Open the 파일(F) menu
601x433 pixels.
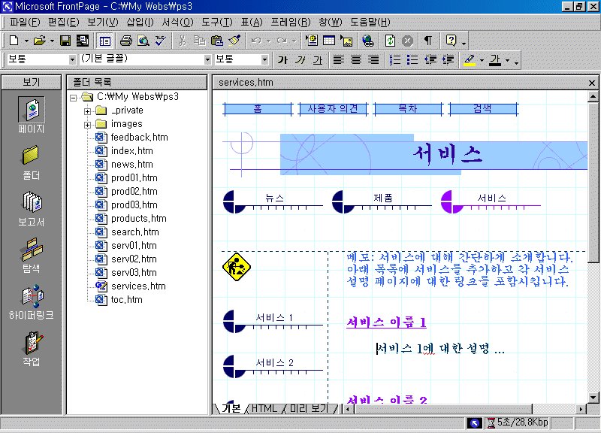(25, 23)
